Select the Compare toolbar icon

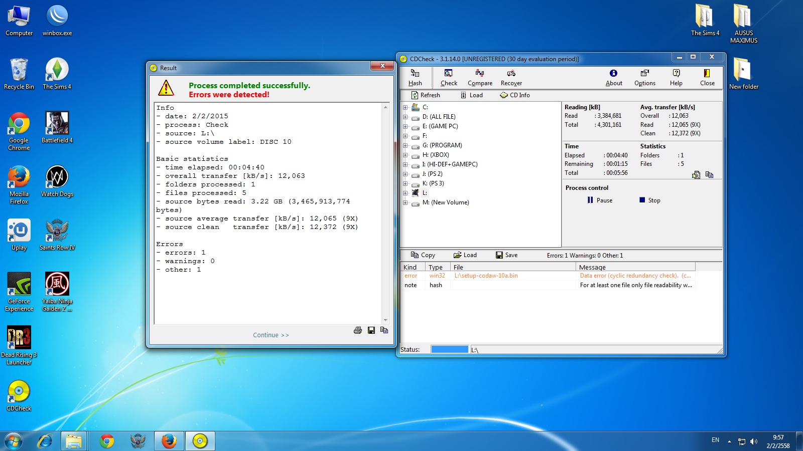pyautogui.click(x=480, y=78)
